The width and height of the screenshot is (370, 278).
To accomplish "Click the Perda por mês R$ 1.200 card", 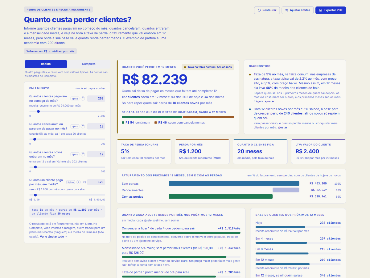I will coord(202,151).
